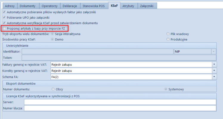Select Systemowy document number option
This screenshot has width=223, height=119.
click(x=166, y=89)
